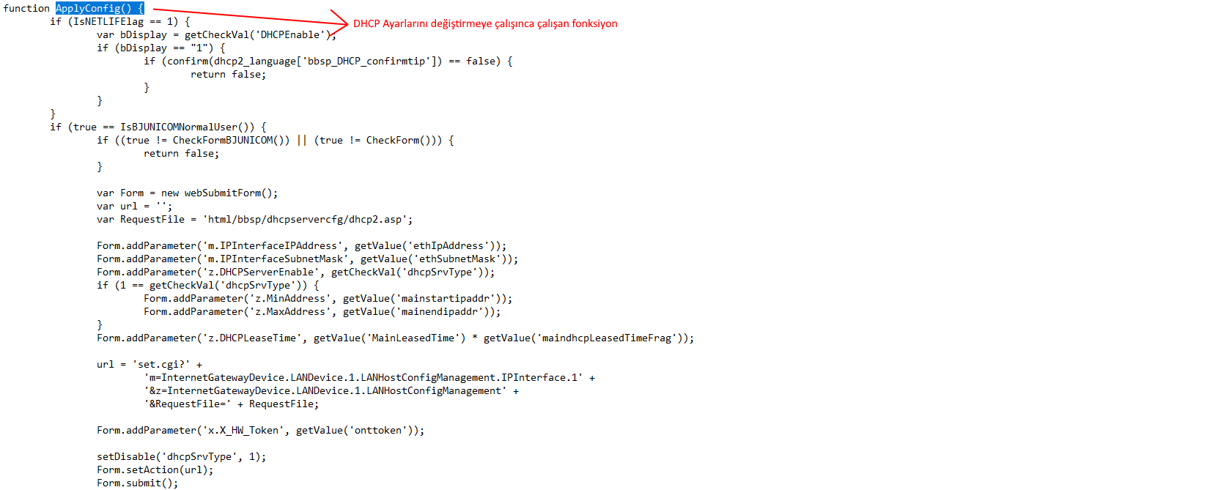
Task: Click the IsNETLIFElag condition line
Action: (120, 21)
